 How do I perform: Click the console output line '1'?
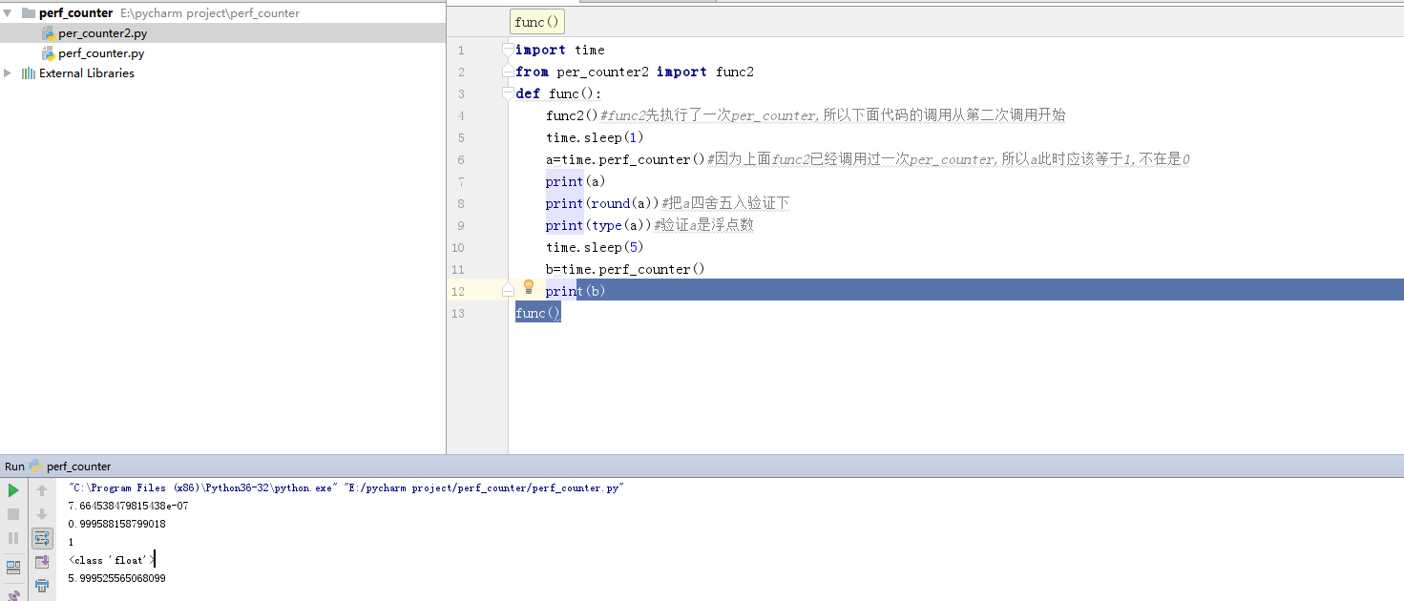(x=71, y=542)
